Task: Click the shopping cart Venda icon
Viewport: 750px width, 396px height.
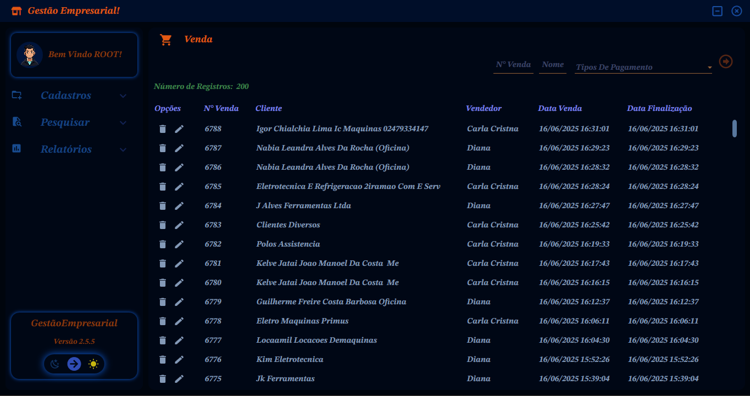Action: (165, 39)
